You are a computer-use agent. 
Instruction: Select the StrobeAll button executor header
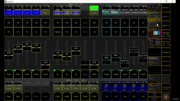point(9,86)
